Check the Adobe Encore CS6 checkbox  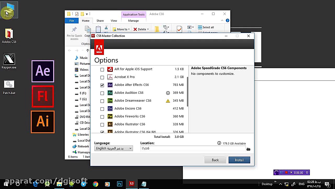coord(102,109)
